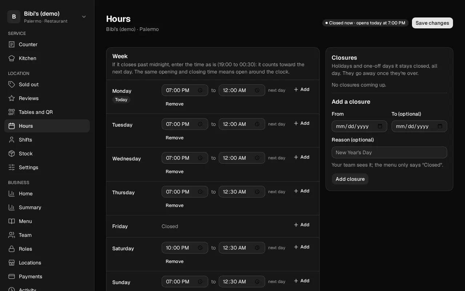Edit Wednesday's 07:00 PM opening time
Viewport: 465px width, 291px height.
click(x=185, y=158)
